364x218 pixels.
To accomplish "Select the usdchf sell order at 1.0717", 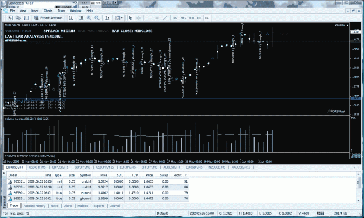I will [x=98, y=187].
